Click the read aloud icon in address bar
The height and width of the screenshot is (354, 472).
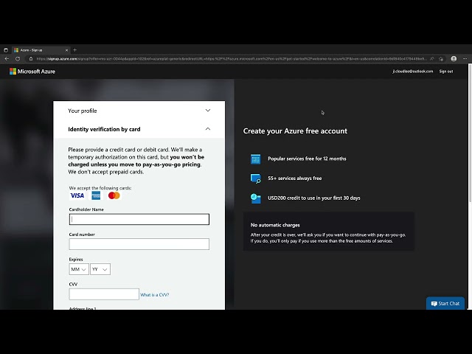(432, 59)
